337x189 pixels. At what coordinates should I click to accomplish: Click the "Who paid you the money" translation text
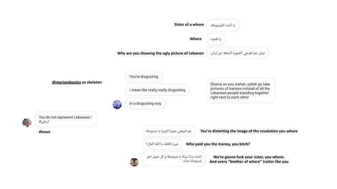(218, 144)
